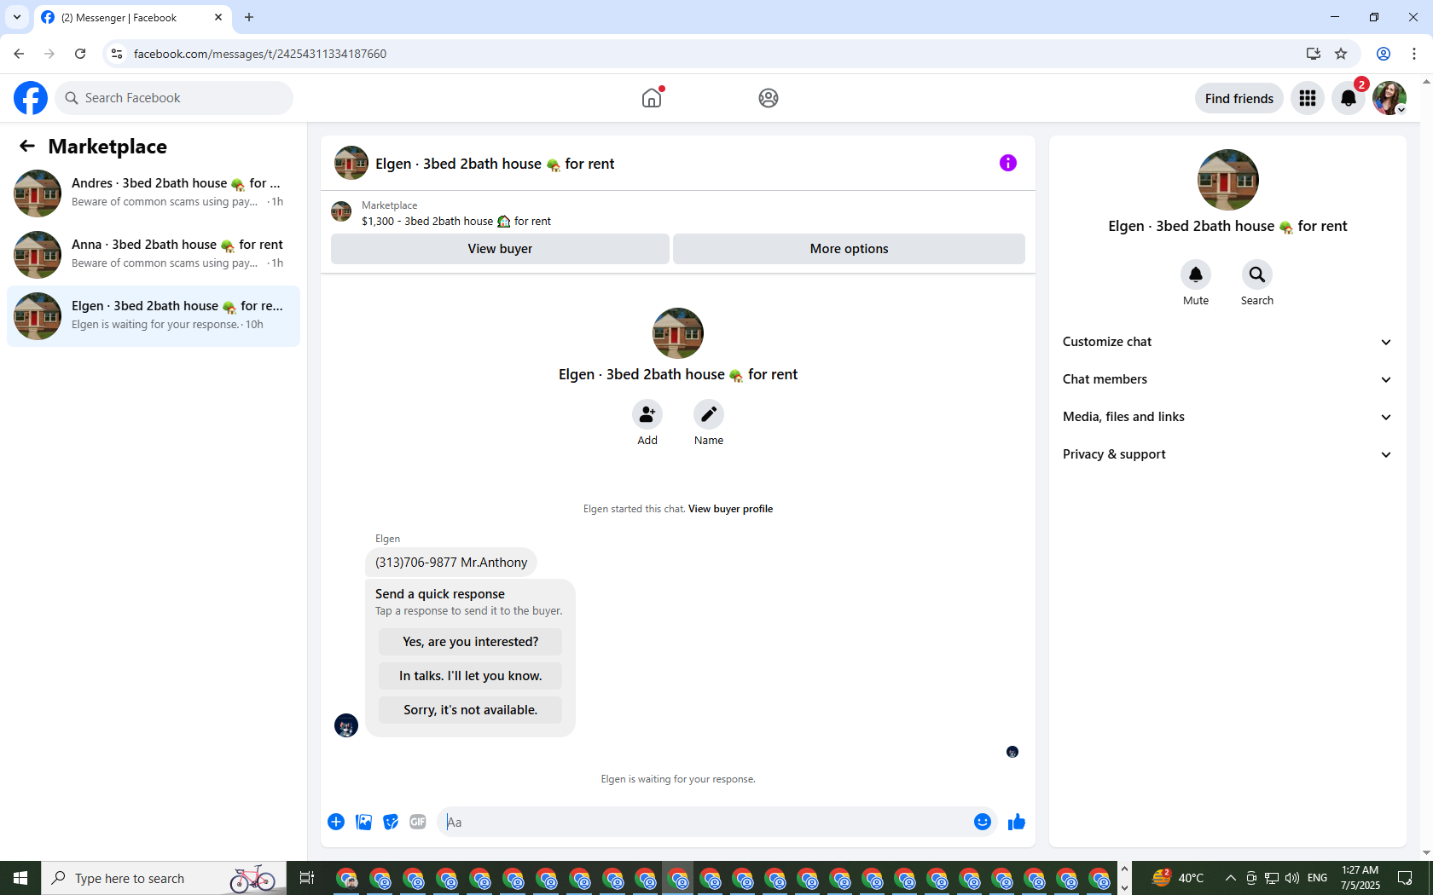Open a new browser tab
Image resolution: width=1433 pixels, height=895 pixels.
click(x=249, y=17)
